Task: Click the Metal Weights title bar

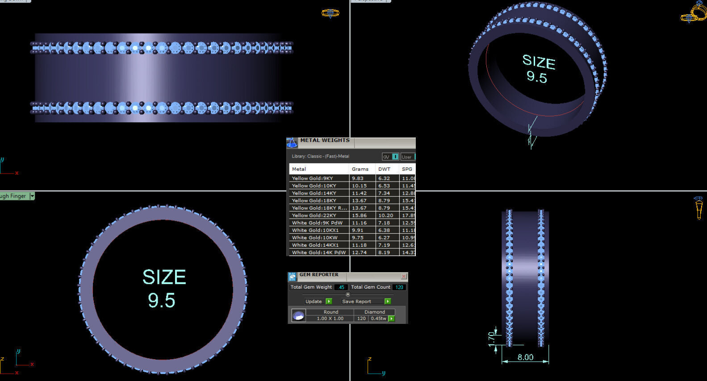Action: click(x=357, y=143)
